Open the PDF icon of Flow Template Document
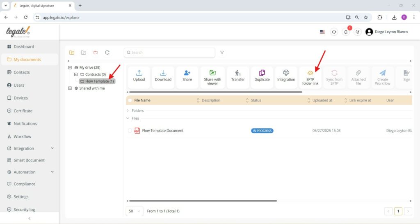Viewport: 420px width, 224px height. pos(137,131)
